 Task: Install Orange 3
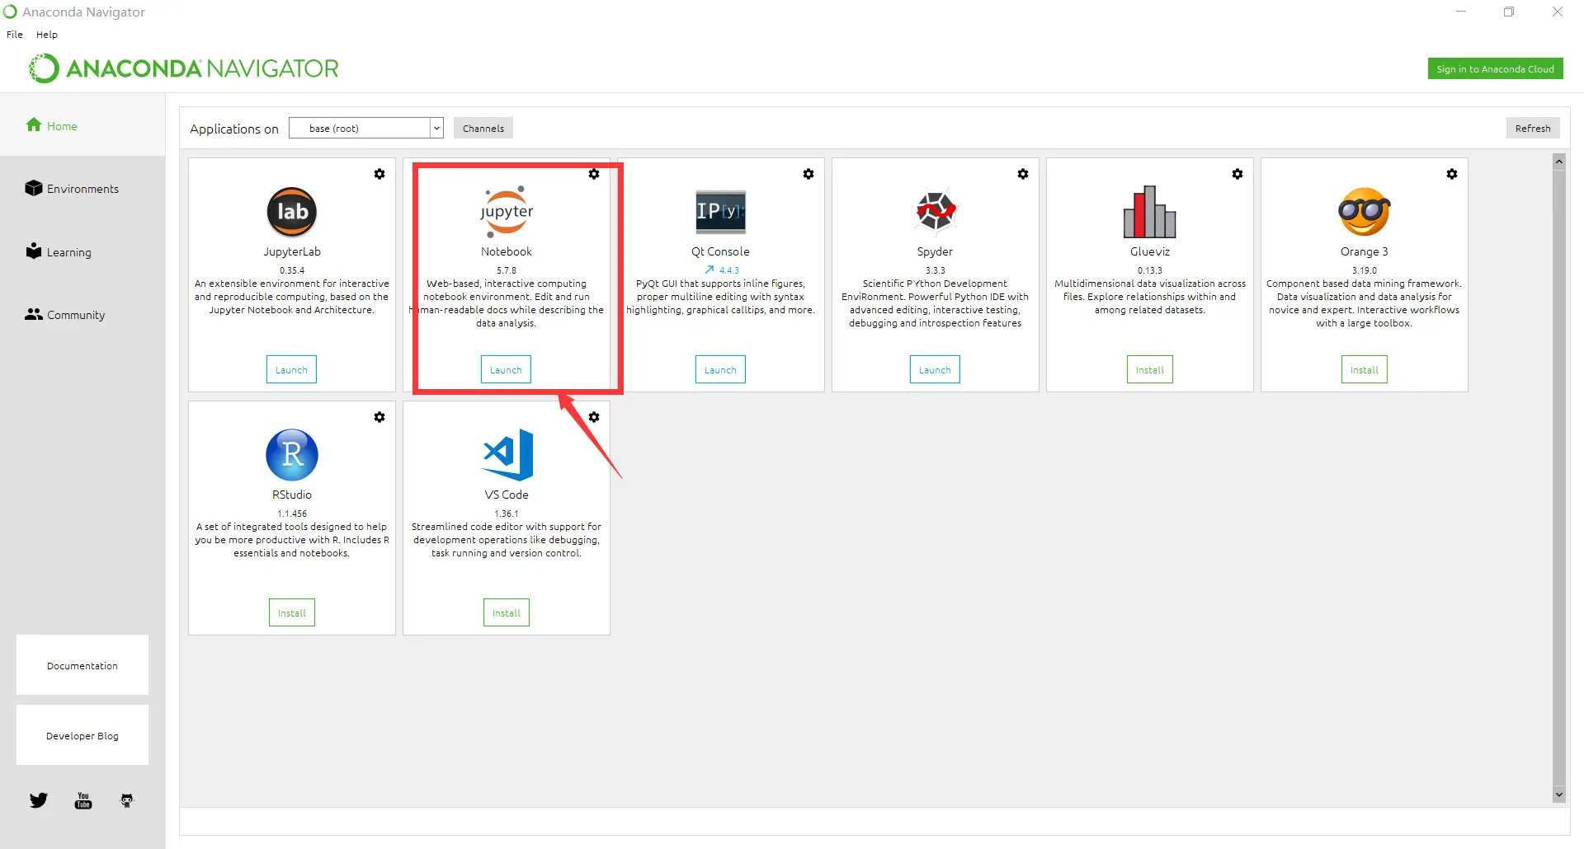1365,369
